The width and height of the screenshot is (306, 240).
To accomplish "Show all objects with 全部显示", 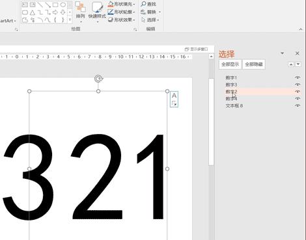I will 230,64.
